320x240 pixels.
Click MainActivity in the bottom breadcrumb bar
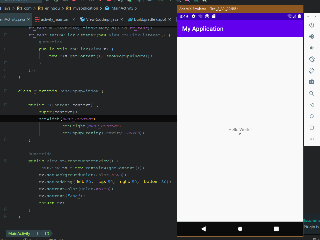19,233
